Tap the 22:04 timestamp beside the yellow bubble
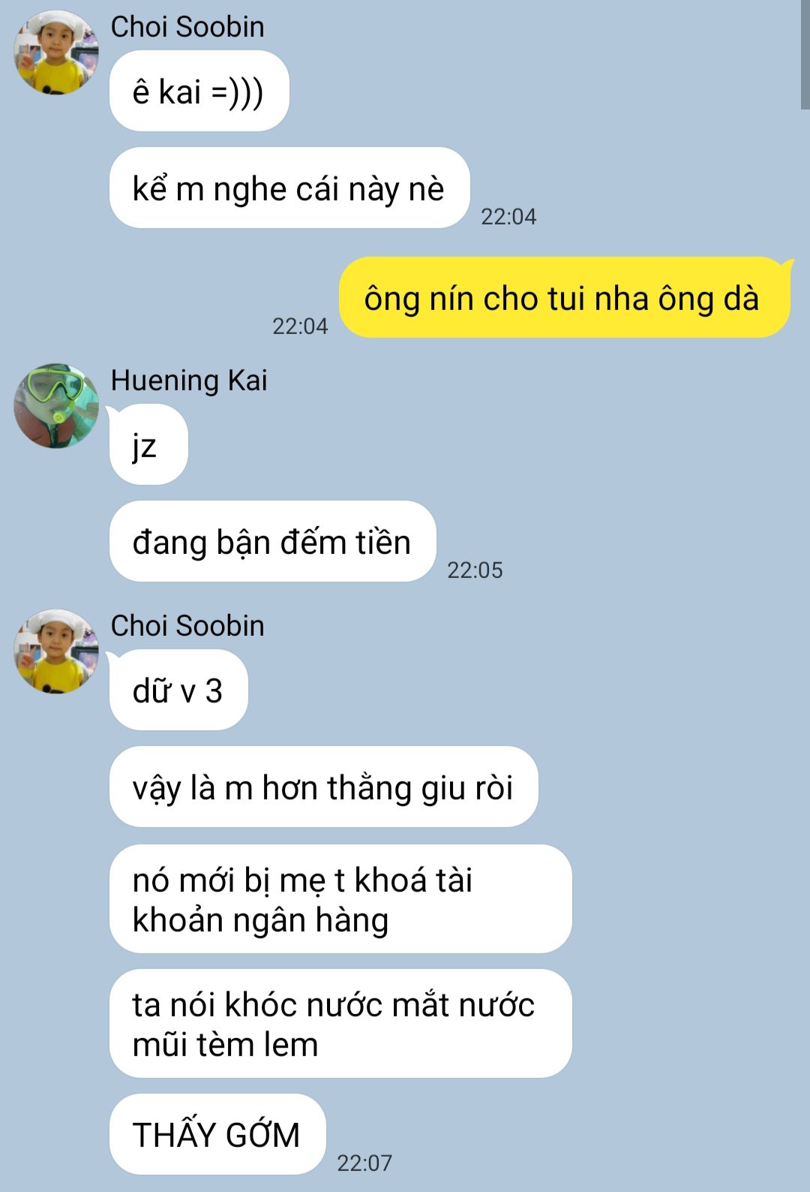810x1192 pixels. [x=300, y=326]
